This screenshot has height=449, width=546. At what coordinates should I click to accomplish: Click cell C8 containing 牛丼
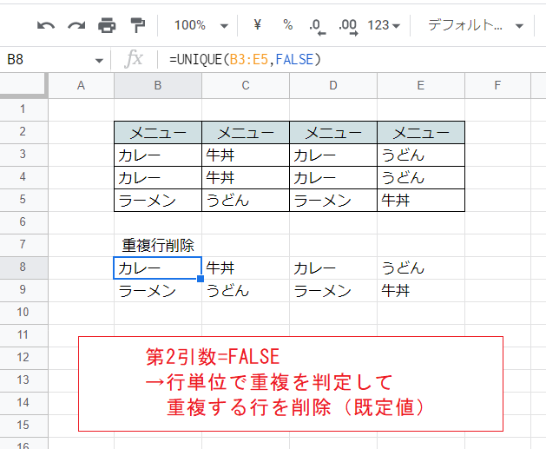pyautogui.click(x=246, y=267)
